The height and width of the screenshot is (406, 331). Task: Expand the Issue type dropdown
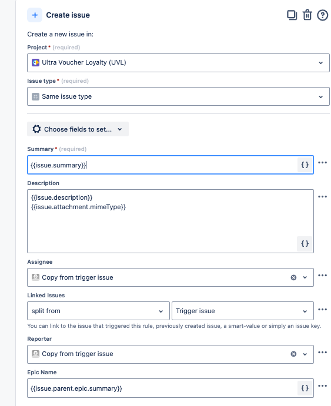178,96
